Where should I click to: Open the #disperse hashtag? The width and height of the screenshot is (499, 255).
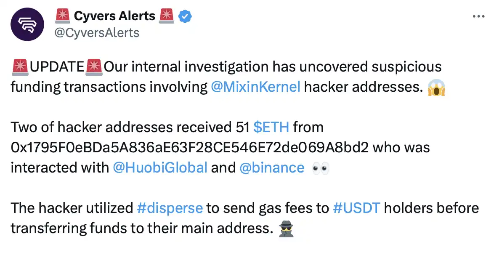point(170,208)
